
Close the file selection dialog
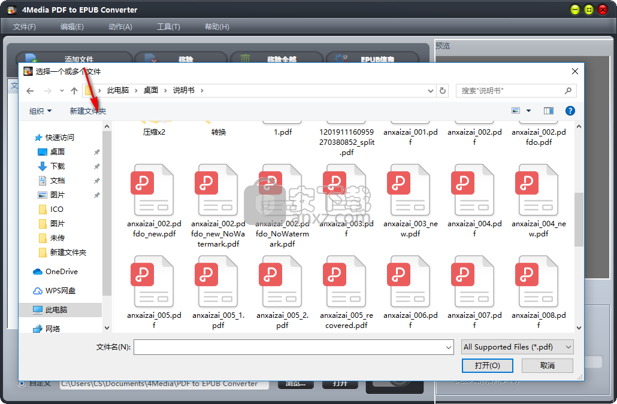click(x=575, y=71)
